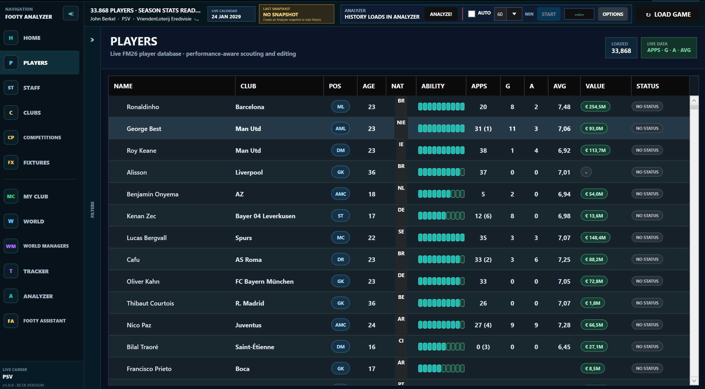Open the auto interval minutes dropdown arrow
This screenshot has height=389, width=705.
pyautogui.click(x=514, y=14)
